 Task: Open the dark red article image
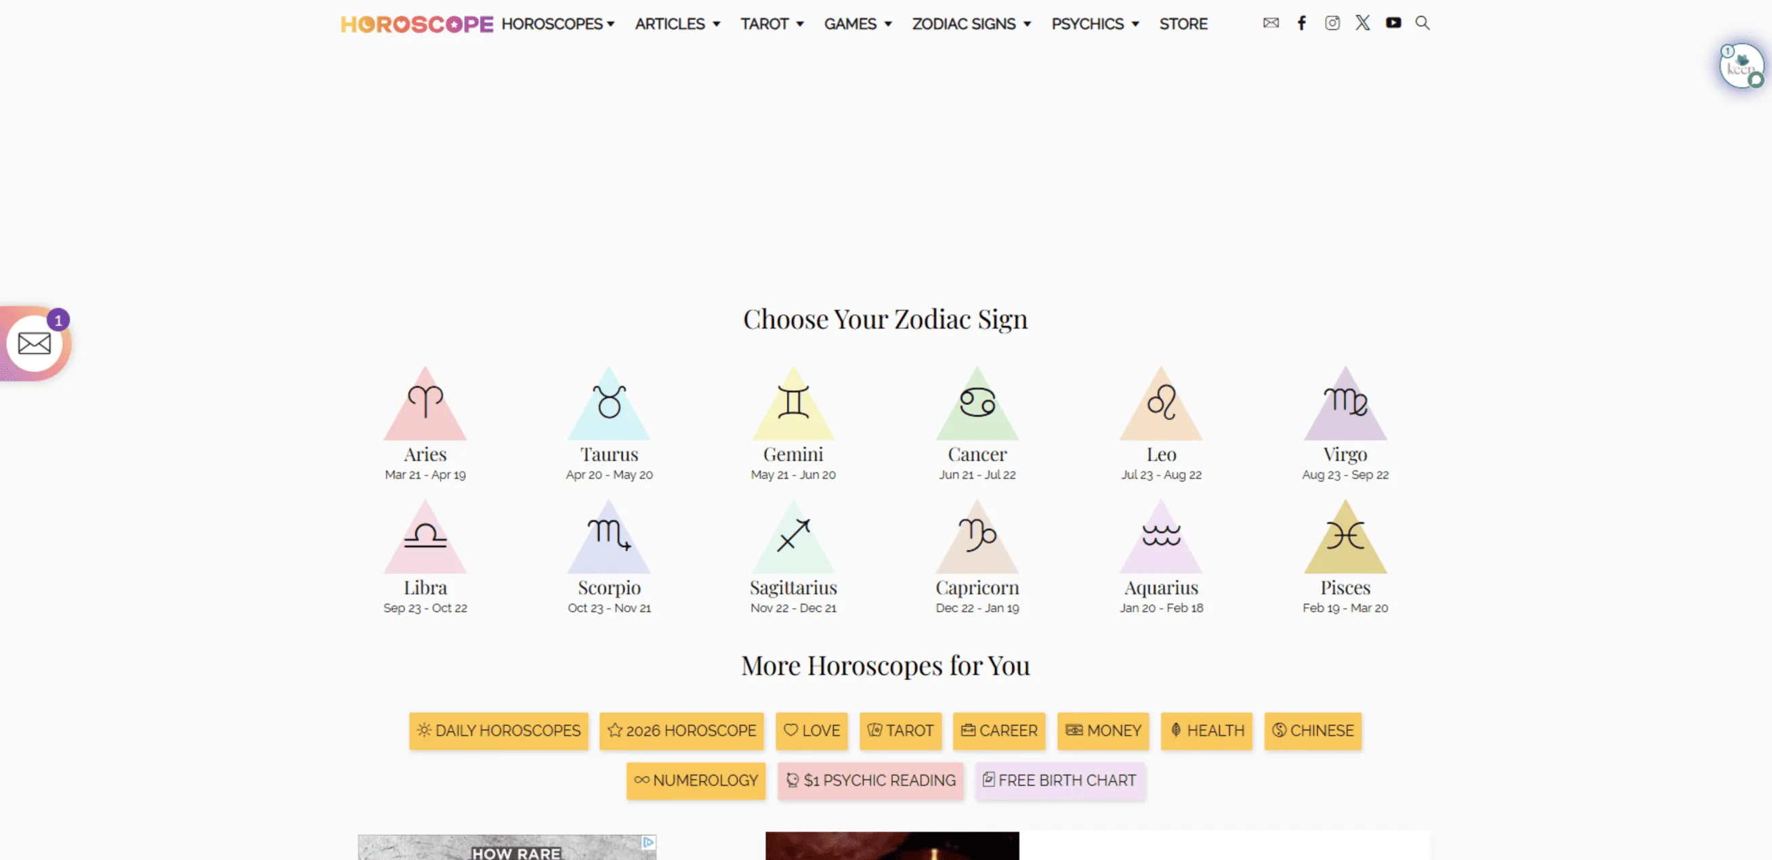[x=892, y=846]
